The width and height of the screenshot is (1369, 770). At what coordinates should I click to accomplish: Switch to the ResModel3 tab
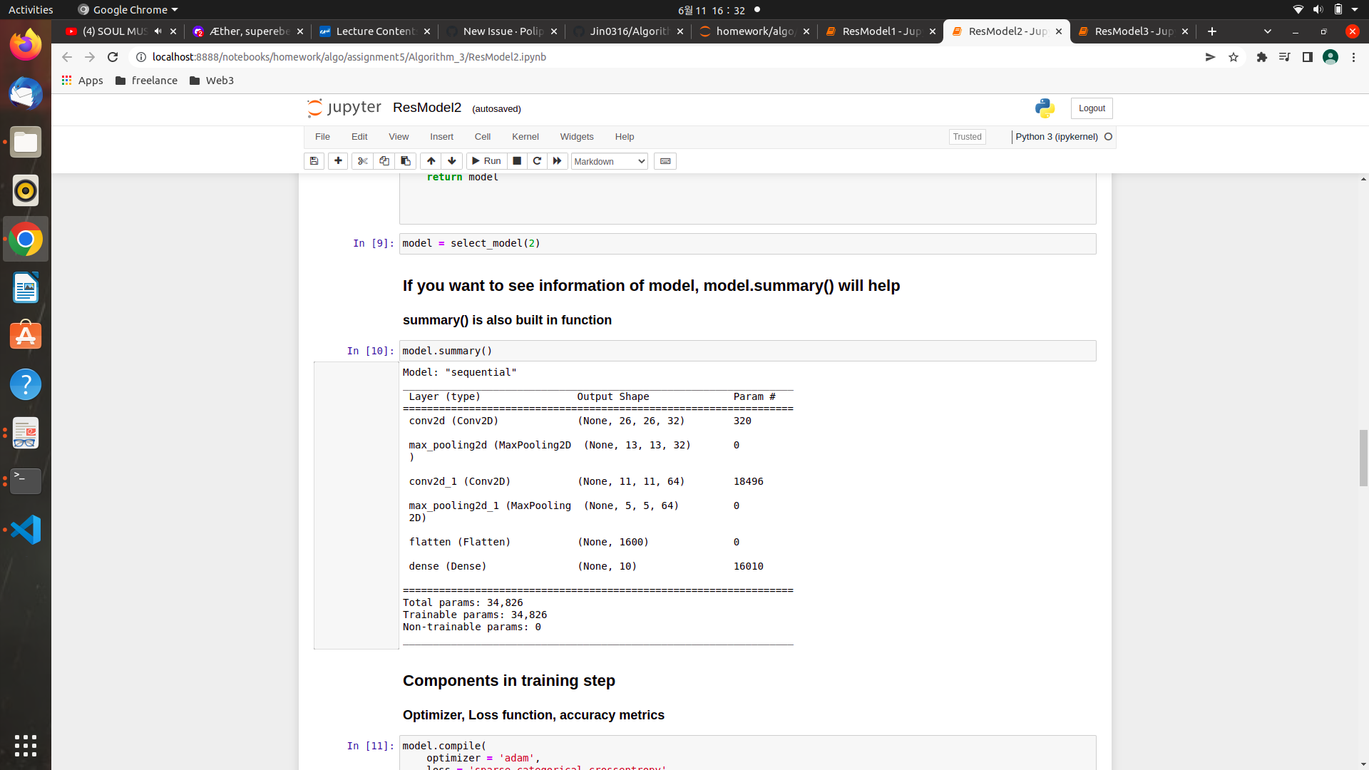(1132, 31)
